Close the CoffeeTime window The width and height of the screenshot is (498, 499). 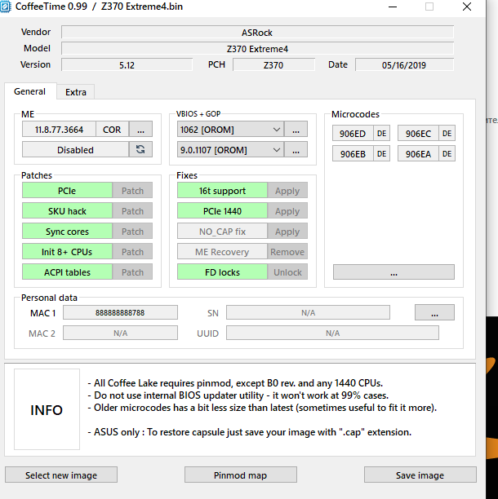click(x=467, y=7)
